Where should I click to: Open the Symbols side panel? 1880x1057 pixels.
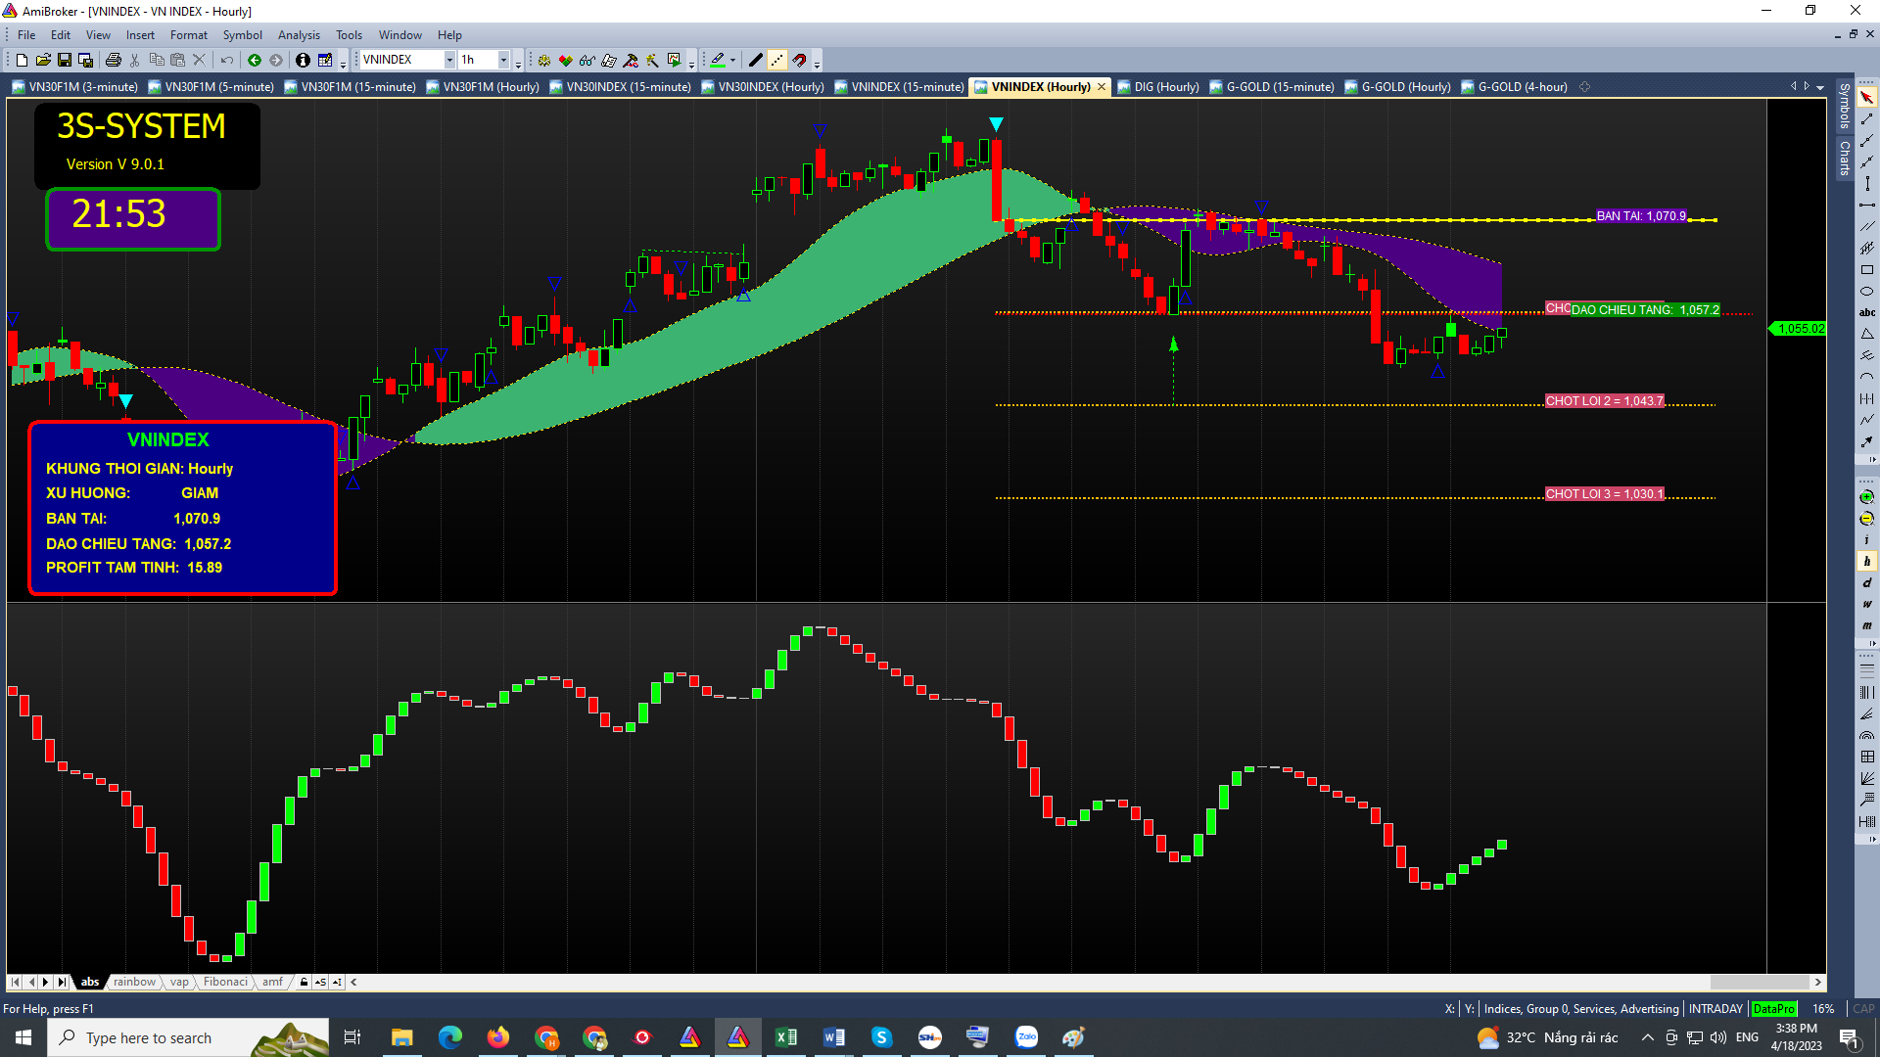(1845, 107)
